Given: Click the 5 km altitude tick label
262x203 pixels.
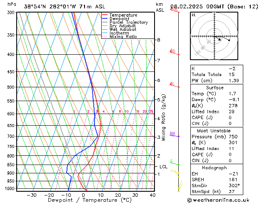Looking at the screenshot, I should coord(159,100).
